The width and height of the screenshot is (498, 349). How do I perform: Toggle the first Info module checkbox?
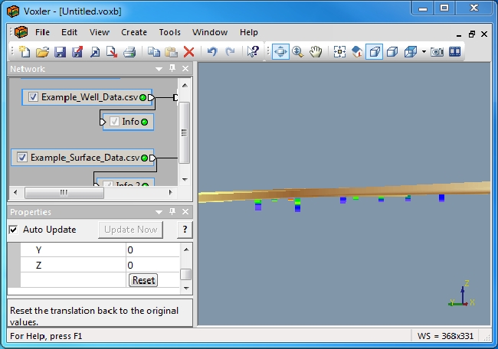coord(114,122)
